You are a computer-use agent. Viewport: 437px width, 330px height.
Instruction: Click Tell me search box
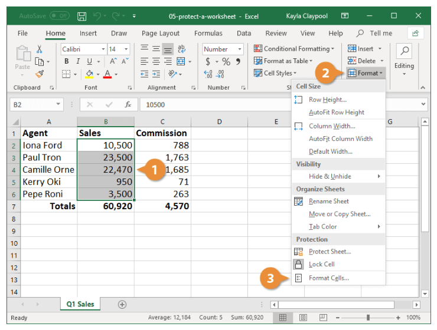click(374, 34)
